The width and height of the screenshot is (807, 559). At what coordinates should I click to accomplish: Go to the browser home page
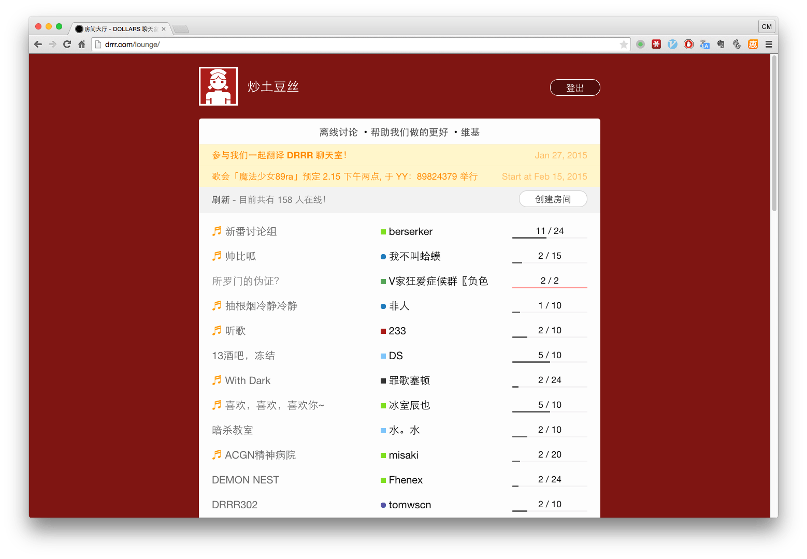click(81, 45)
